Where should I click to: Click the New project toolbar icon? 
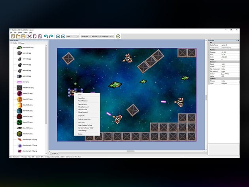tap(12, 36)
